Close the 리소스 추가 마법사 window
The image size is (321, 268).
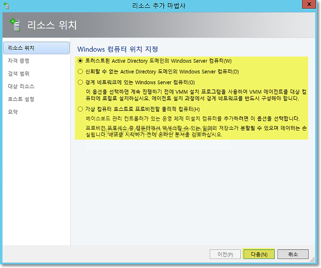tap(309, 4)
